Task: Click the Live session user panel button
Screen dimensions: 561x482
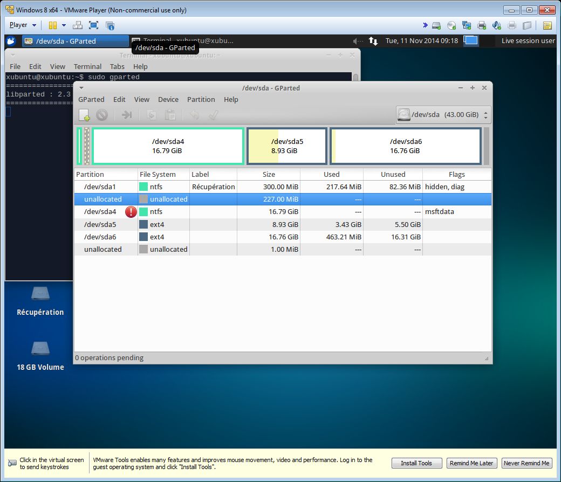Action: click(528, 41)
